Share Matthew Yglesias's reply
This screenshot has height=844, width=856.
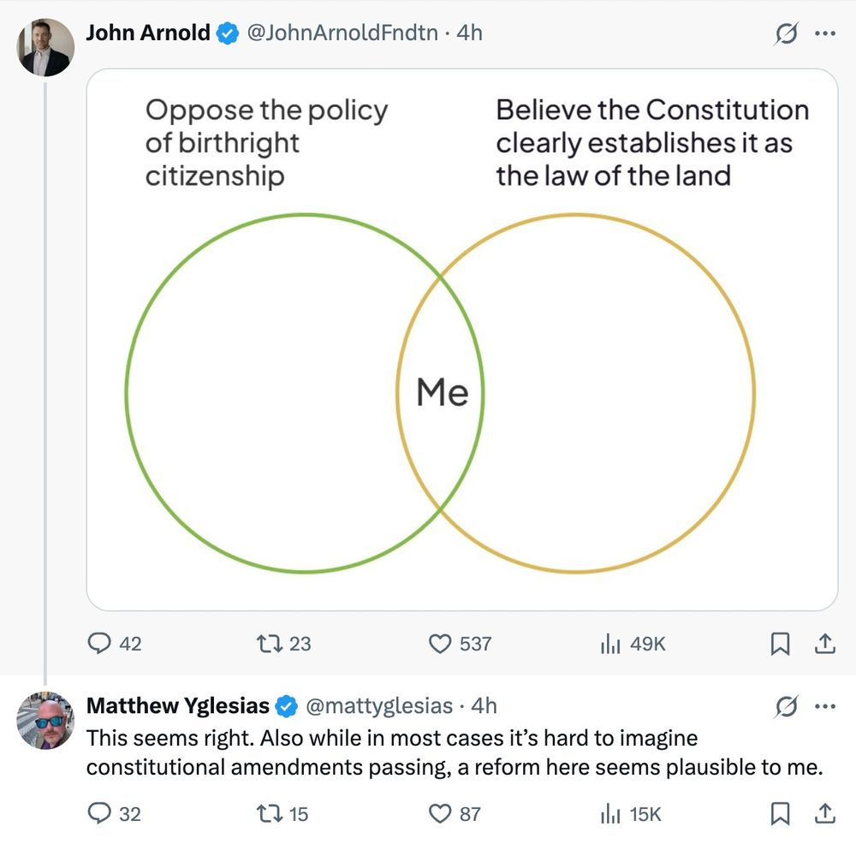pos(825,812)
